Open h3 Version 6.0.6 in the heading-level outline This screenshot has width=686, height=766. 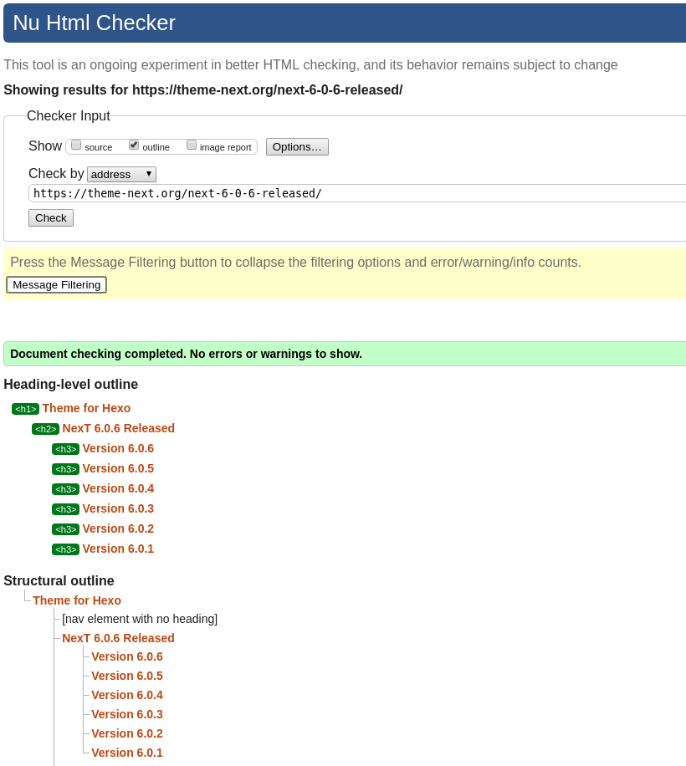pyautogui.click(x=118, y=448)
